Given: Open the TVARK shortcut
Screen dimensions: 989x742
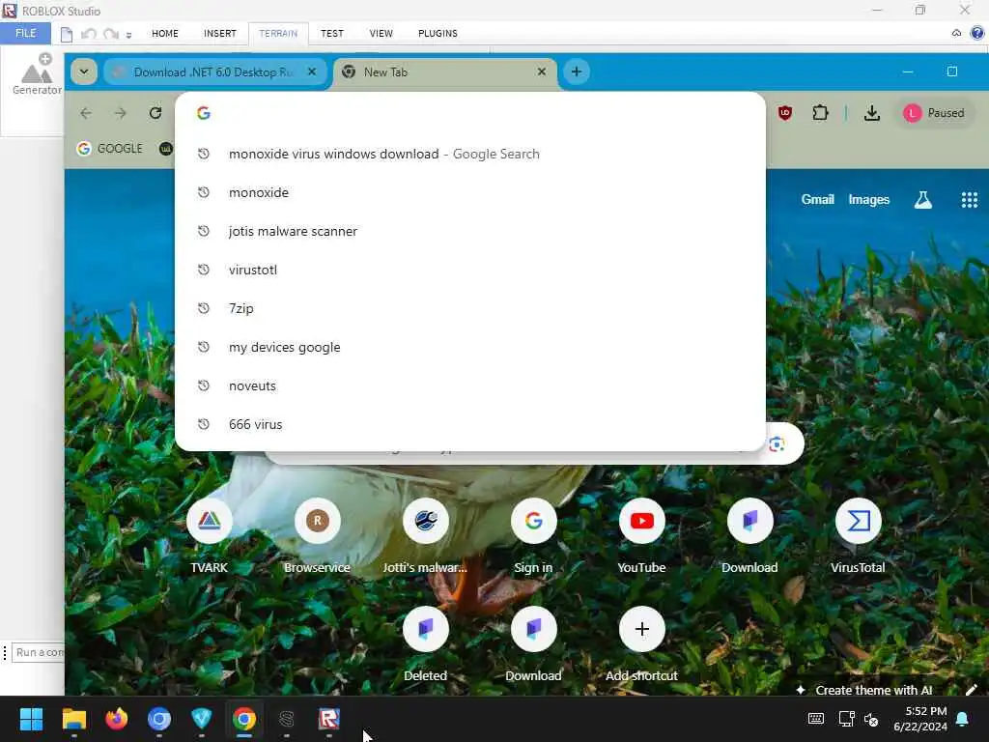Looking at the screenshot, I should tap(209, 536).
